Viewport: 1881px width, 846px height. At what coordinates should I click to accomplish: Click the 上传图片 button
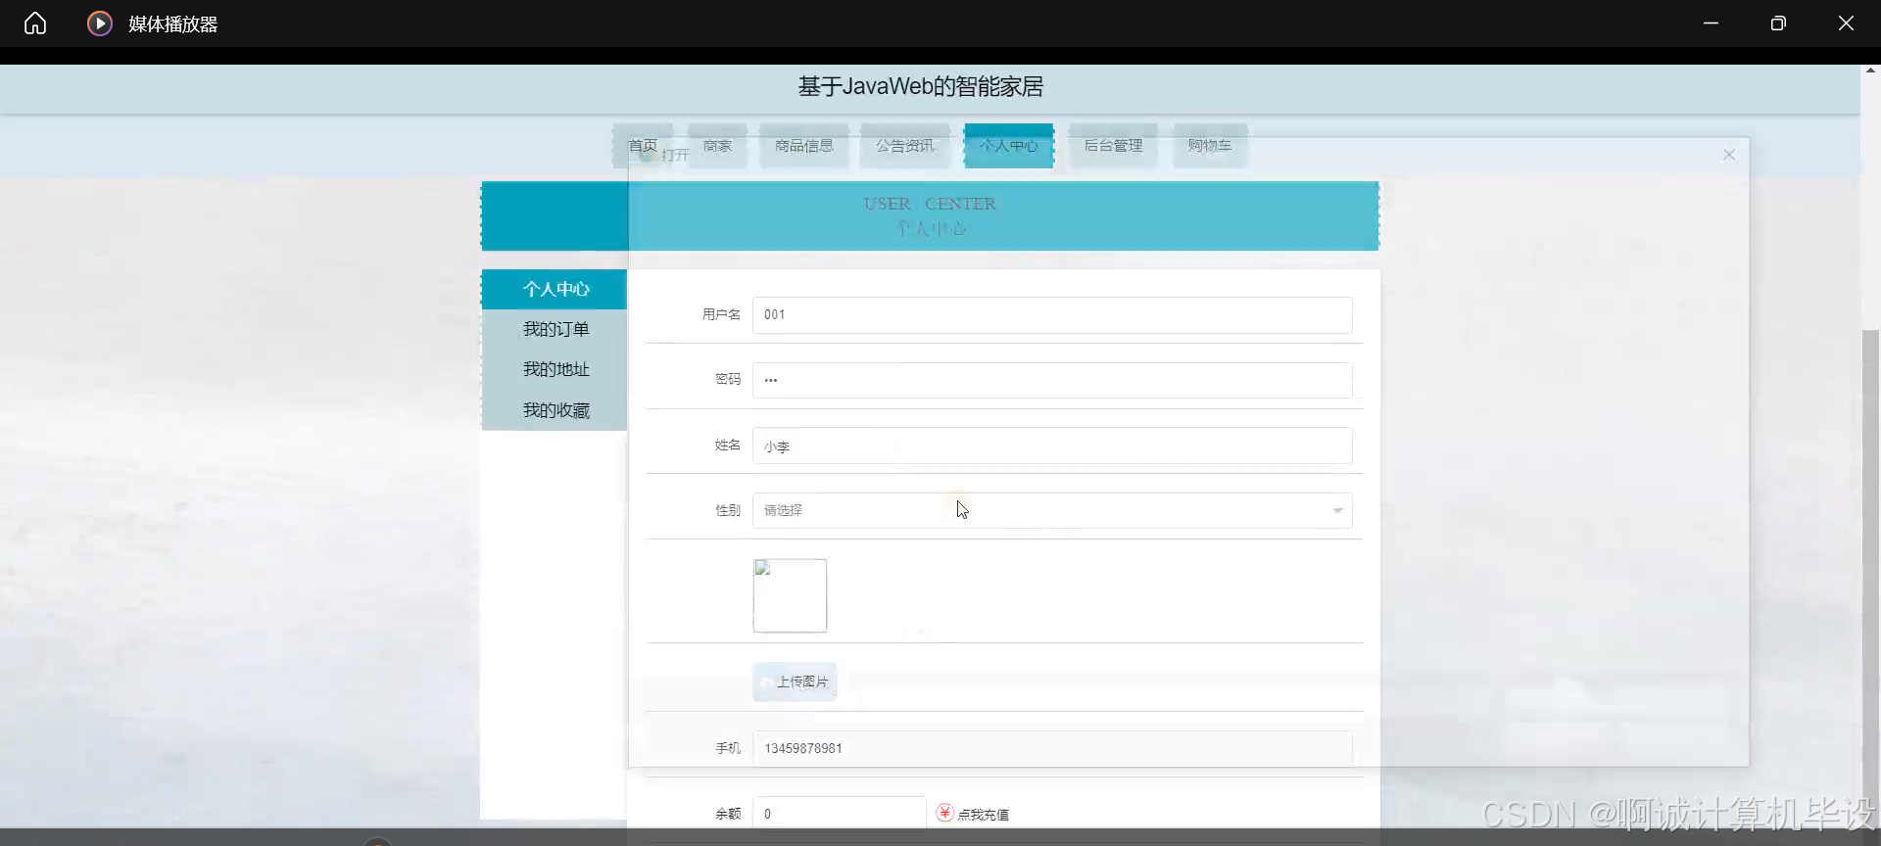[795, 681]
